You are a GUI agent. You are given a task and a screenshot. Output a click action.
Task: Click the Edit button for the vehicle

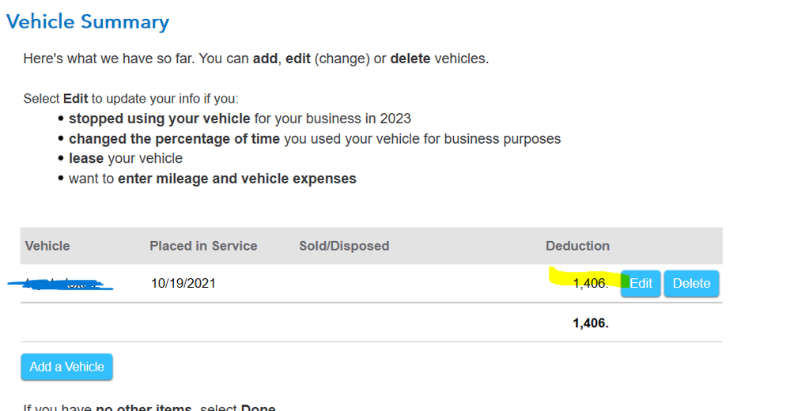coord(641,284)
